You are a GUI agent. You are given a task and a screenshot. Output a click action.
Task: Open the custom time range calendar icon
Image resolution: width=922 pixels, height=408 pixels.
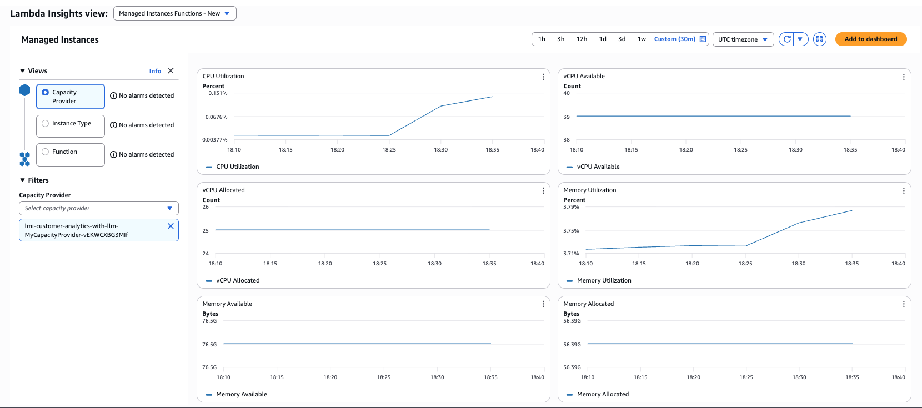coord(703,39)
